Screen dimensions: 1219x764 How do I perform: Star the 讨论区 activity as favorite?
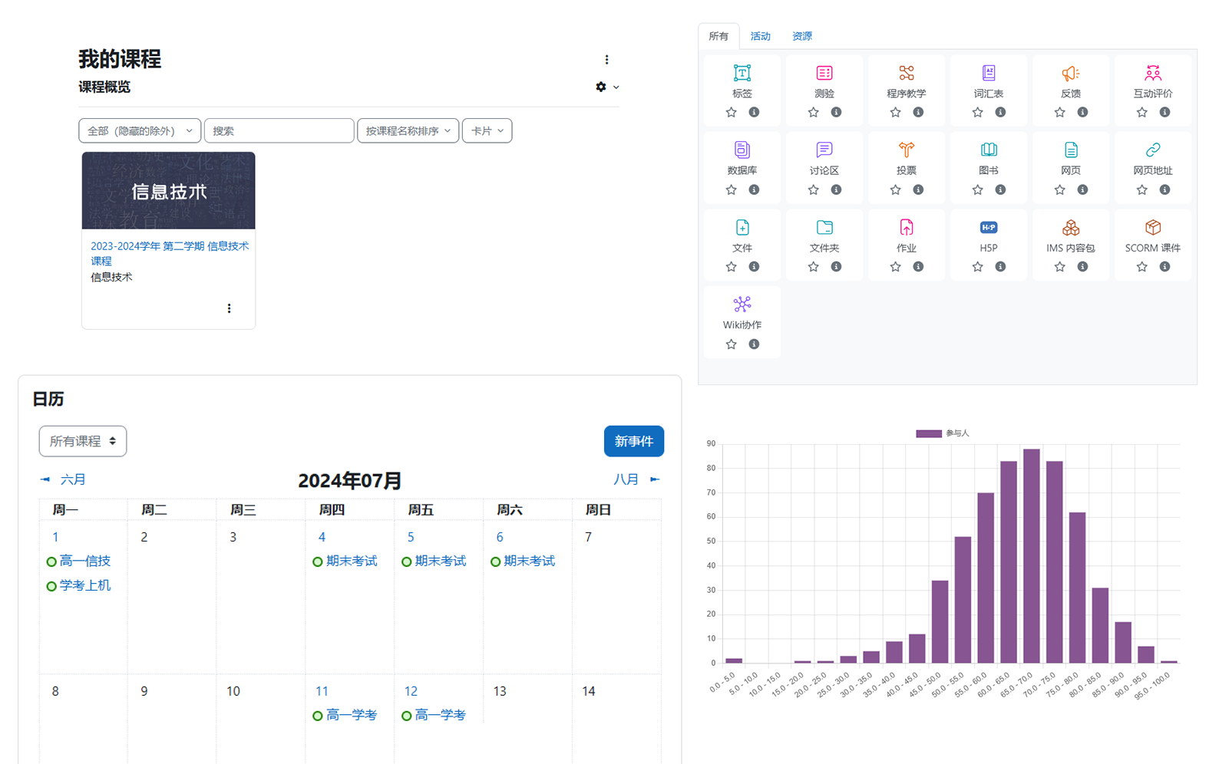pyautogui.click(x=813, y=189)
